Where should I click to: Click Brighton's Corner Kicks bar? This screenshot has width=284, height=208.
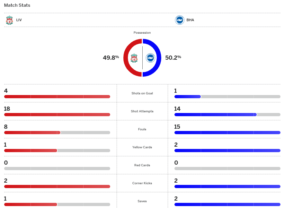tap(227, 186)
